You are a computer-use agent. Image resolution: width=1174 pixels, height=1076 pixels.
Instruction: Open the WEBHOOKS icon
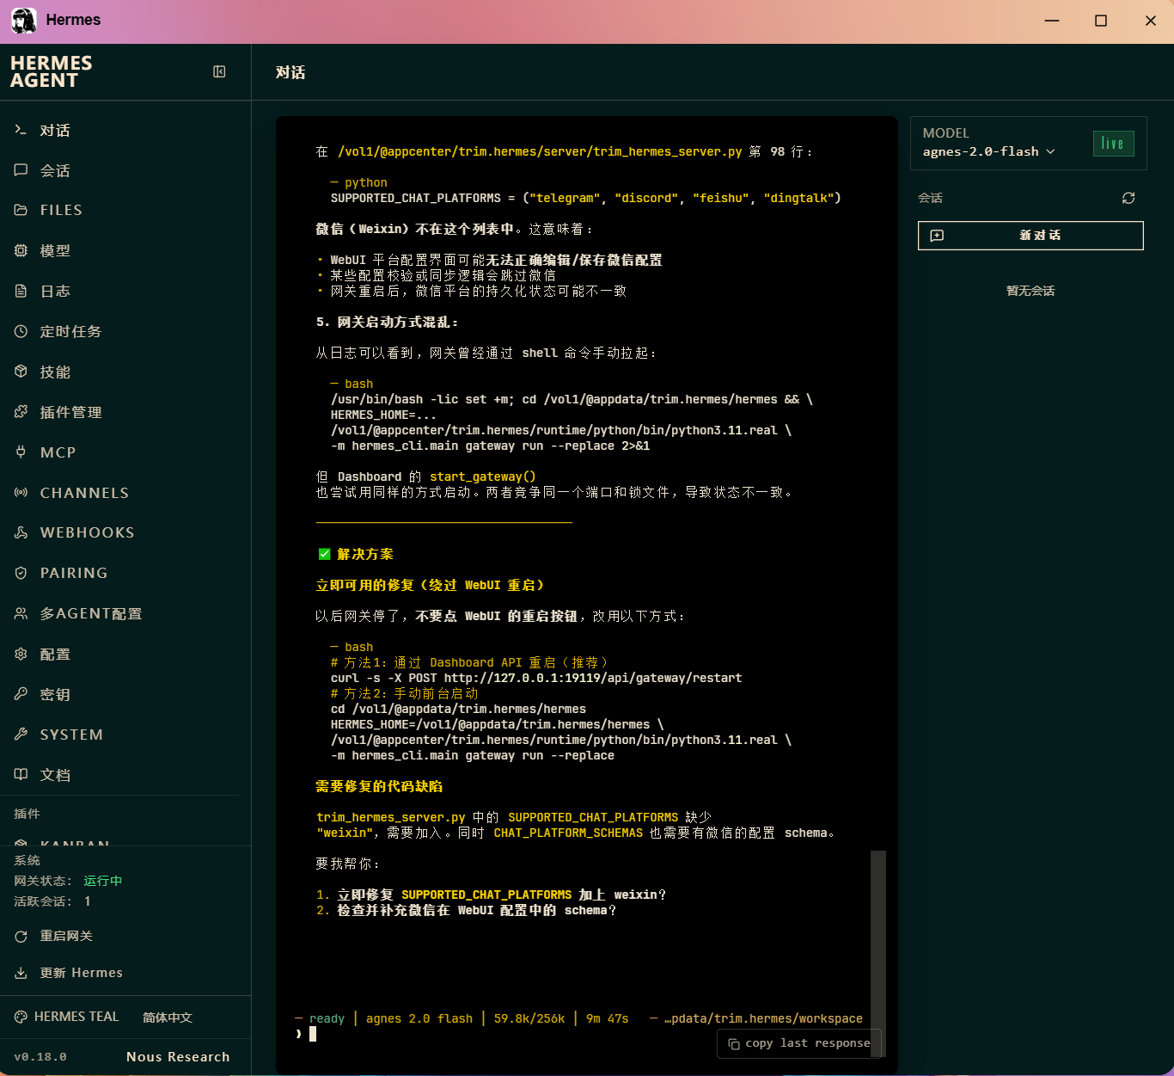point(21,532)
